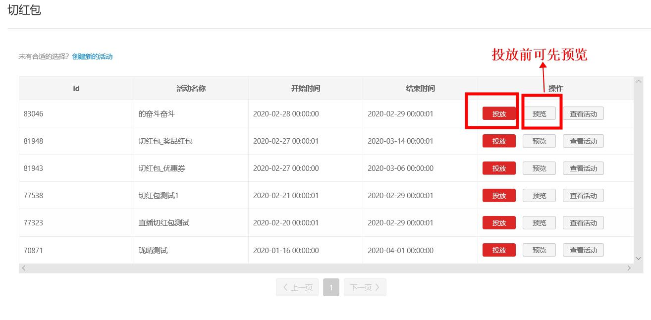Click the 活动名称 column header
The width and height of the screenshot is (651, 320).
[x=191, y=89]
